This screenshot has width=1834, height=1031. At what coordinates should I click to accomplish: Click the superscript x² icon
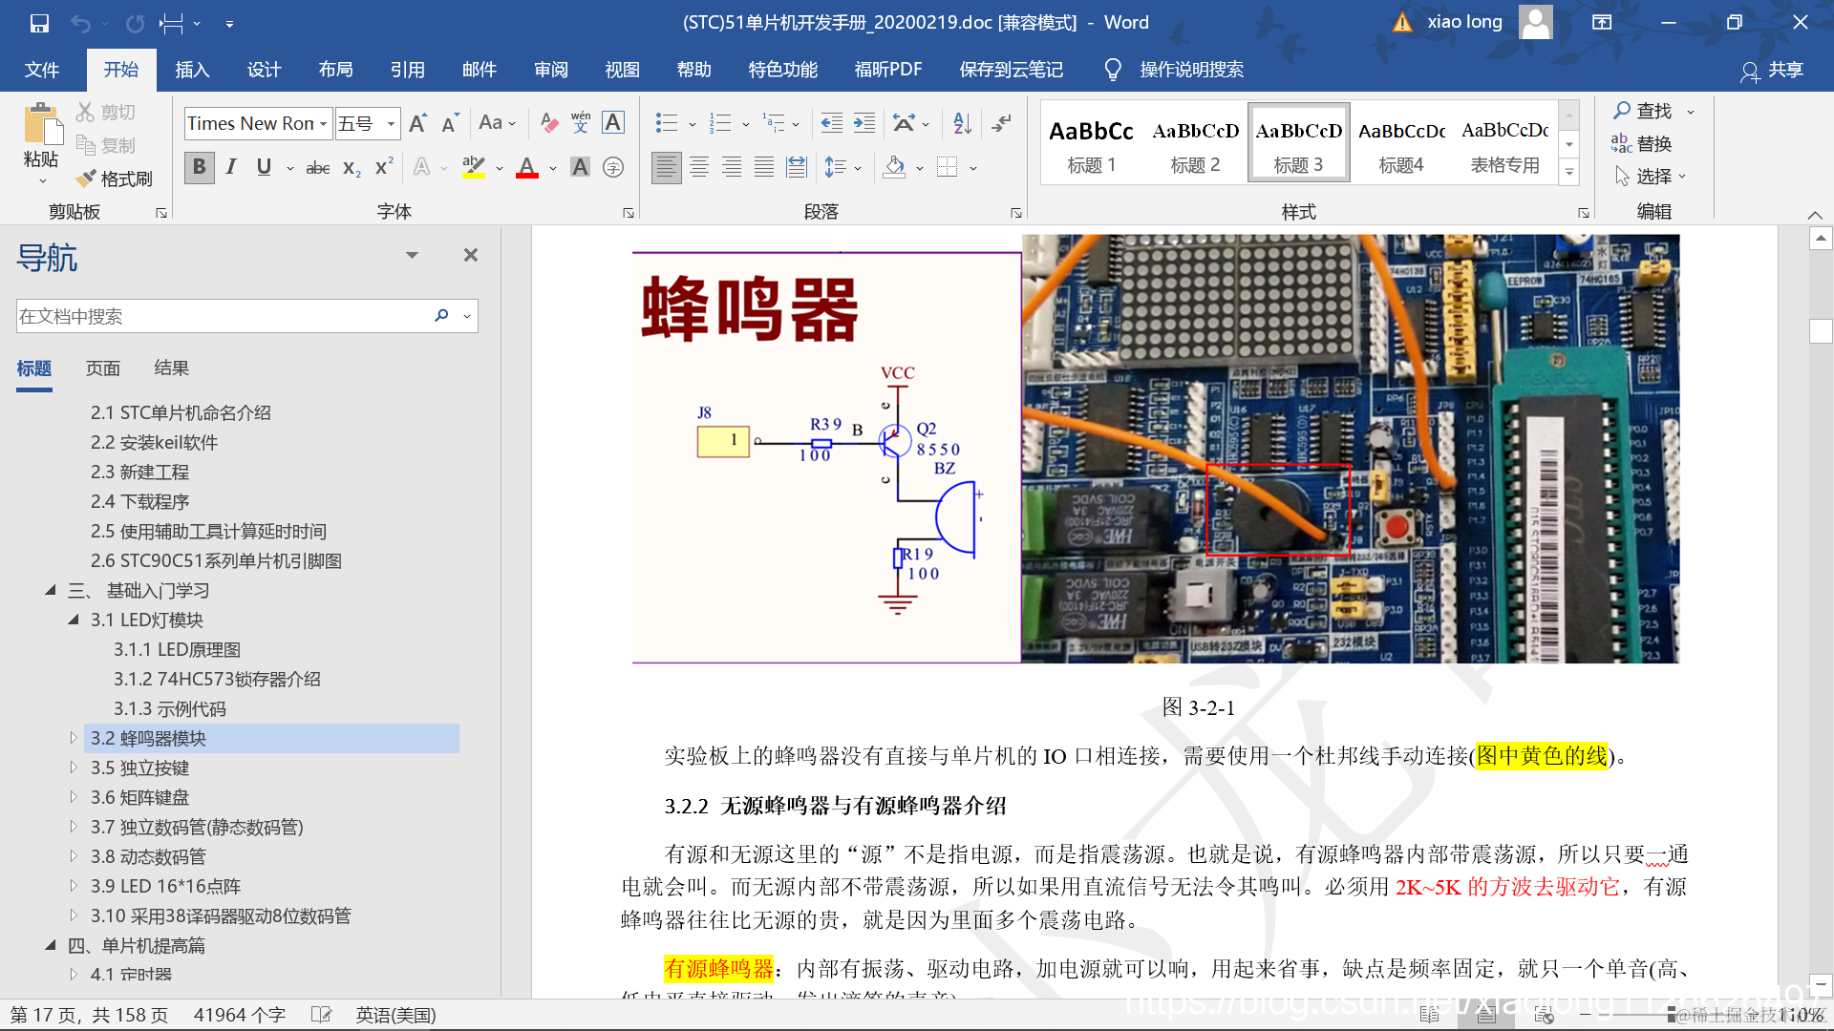point(384,167)
